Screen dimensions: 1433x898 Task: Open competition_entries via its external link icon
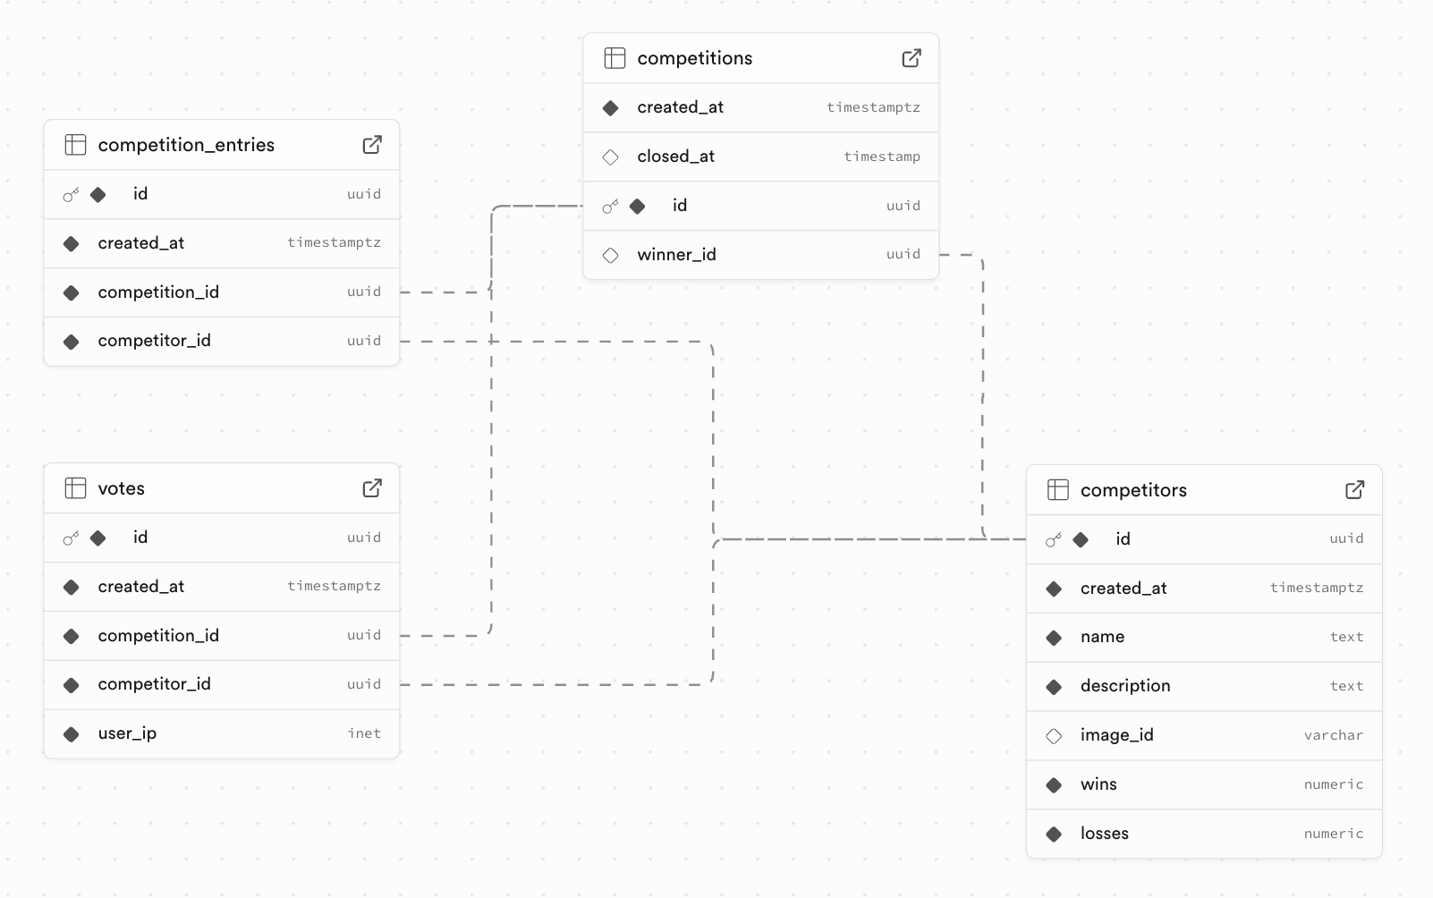[x=371, y=144]
